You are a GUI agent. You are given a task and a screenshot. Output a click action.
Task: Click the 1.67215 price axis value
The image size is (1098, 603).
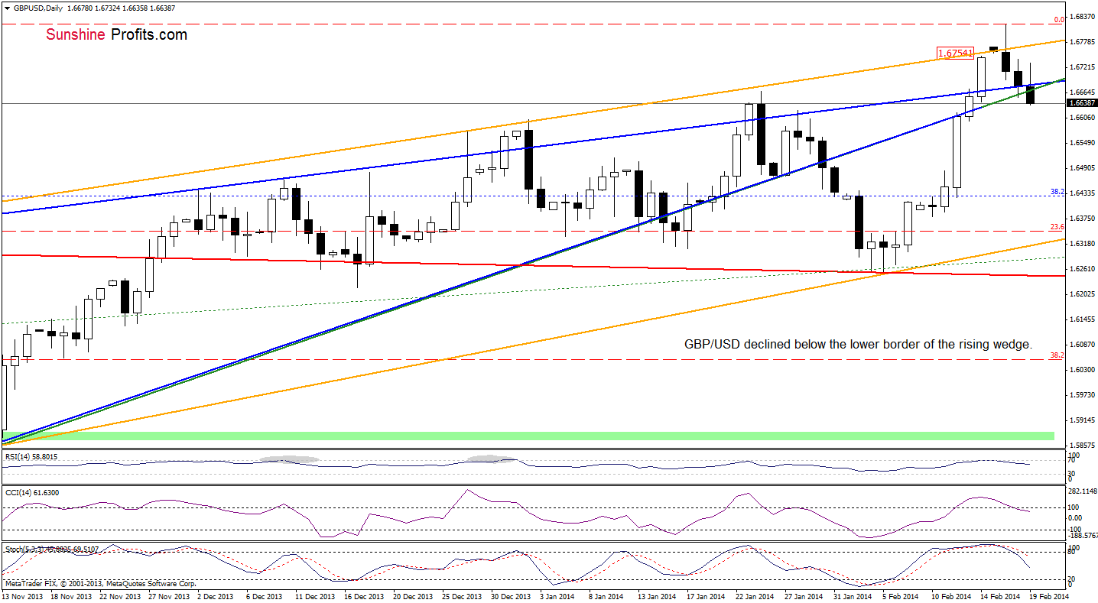1083,67
